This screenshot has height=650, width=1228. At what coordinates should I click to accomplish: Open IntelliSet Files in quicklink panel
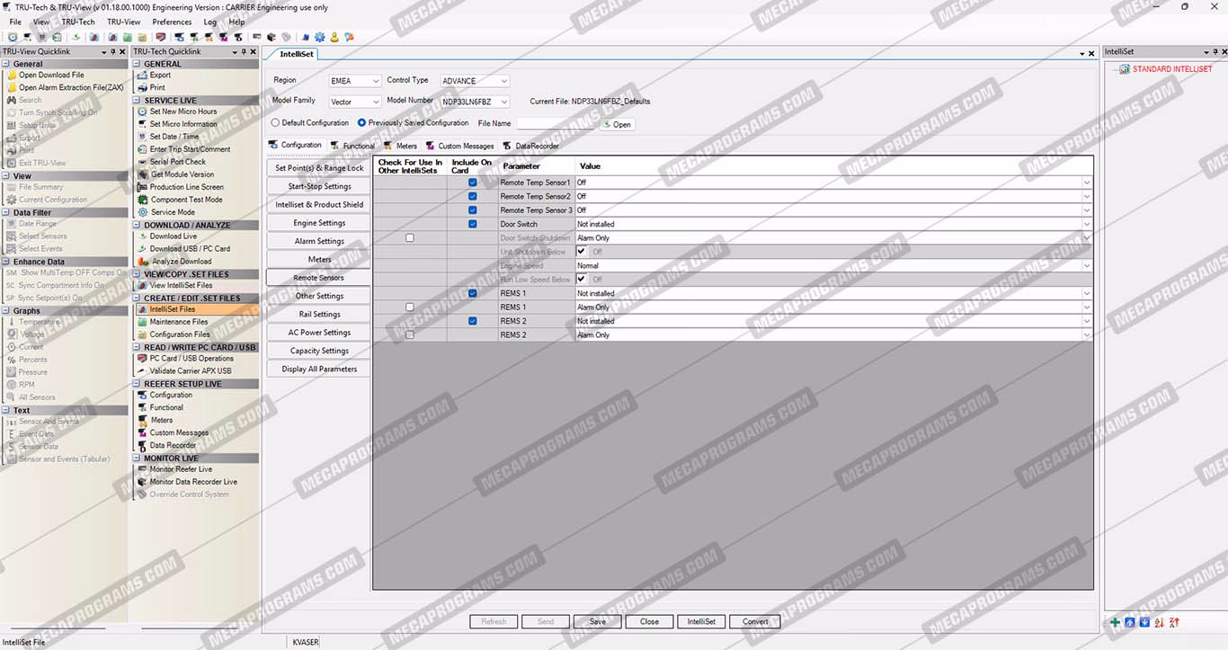click(x=172, y=309)
